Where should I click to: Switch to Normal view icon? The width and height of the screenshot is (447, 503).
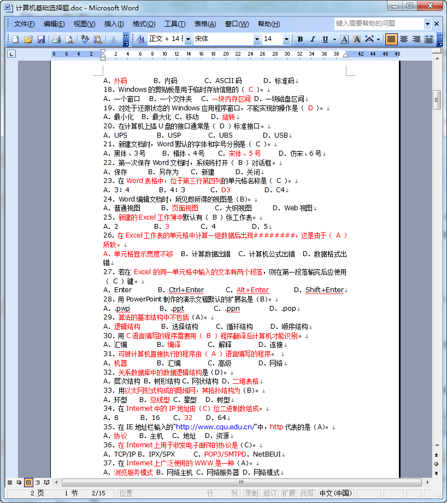pyautogui.click(x=10, y=482)
